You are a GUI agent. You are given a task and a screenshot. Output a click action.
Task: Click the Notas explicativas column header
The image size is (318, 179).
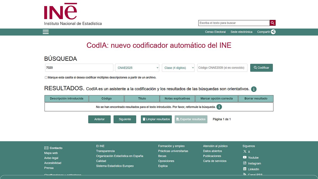tap(177, 99)
